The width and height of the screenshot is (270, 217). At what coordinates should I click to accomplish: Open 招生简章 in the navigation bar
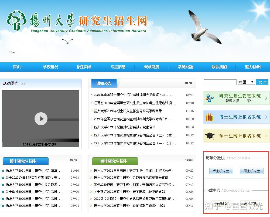(x=84, y=67)
